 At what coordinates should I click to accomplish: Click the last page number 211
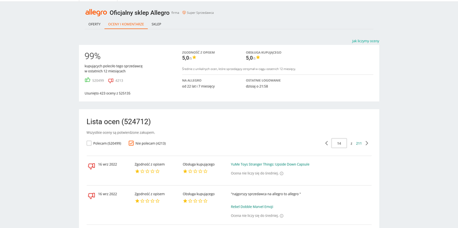point(359,143)
